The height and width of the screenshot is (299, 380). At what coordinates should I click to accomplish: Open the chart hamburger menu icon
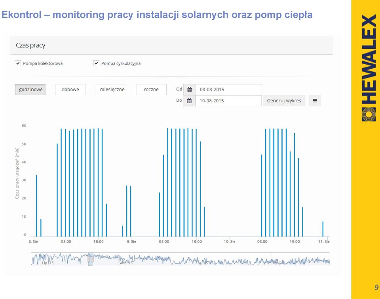coord(315,101)
